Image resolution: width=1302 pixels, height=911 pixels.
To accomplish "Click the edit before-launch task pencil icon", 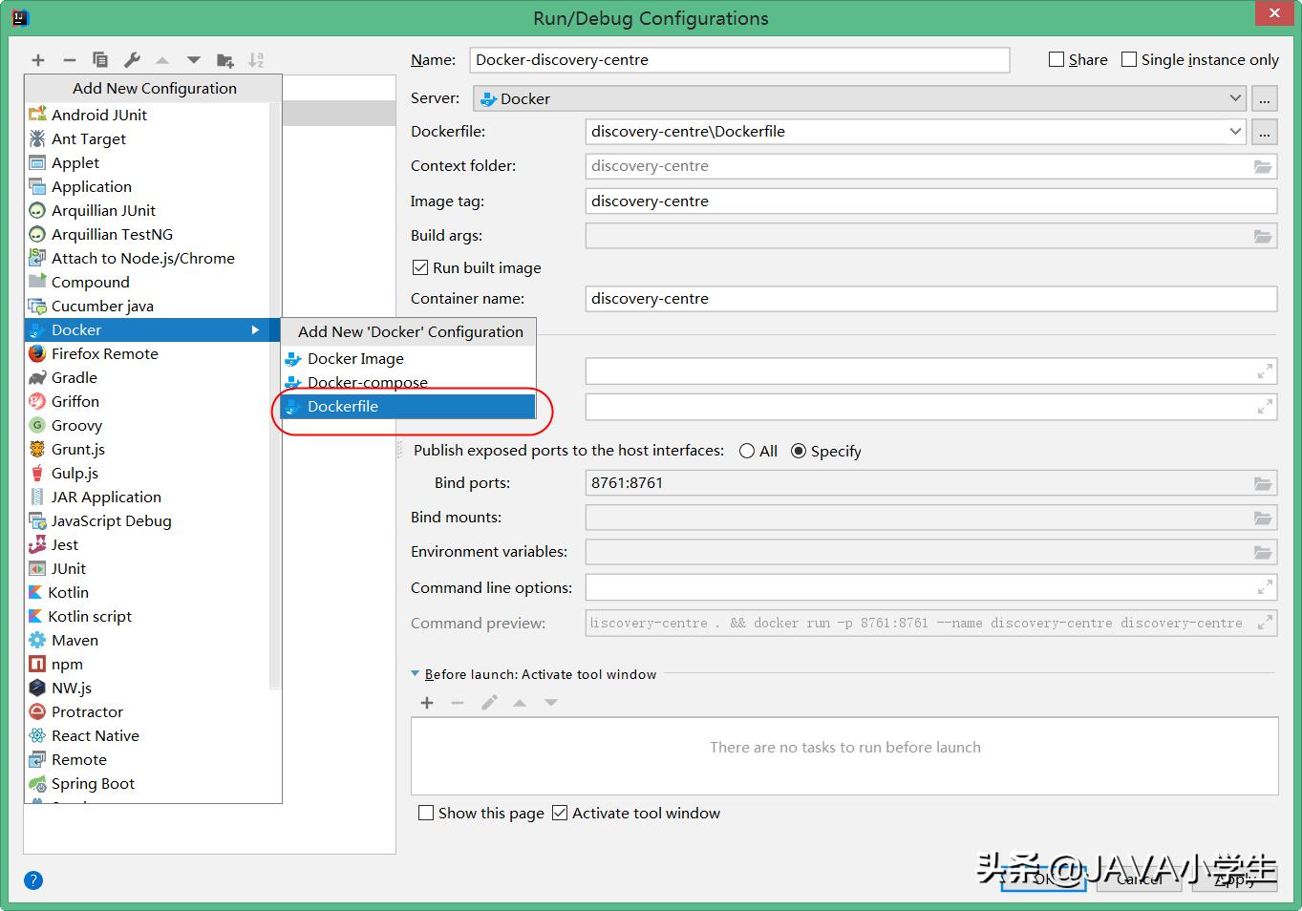I will pyautogui.click(x=489, y=703).
